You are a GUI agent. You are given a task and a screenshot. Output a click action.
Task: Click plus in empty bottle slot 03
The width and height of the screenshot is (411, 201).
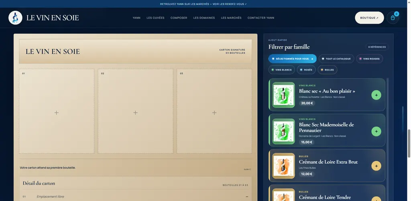pyautogui.click(x=214, y=113)
